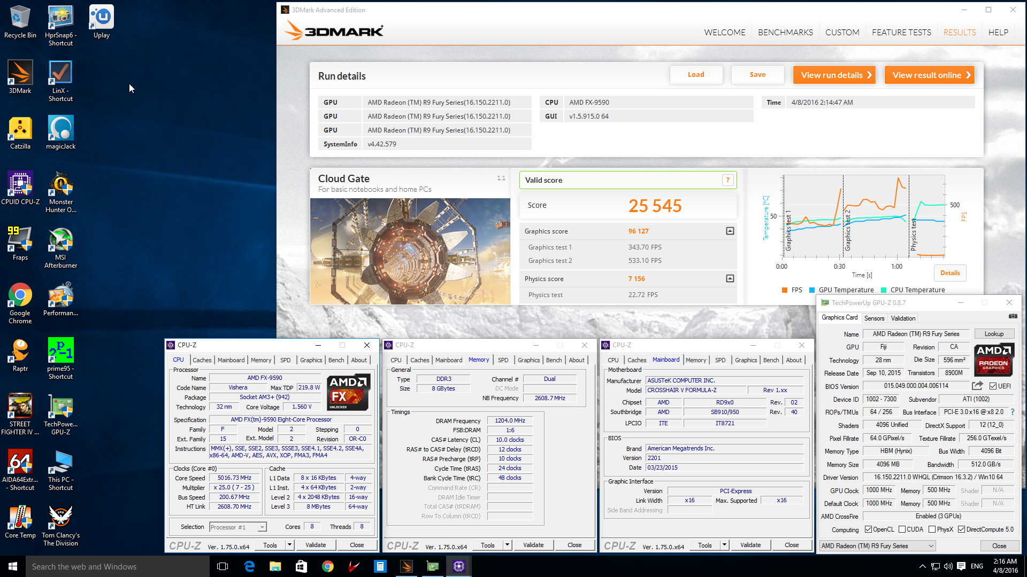Click Valid score help question icon
The height and width of the screenshot is (577, 1027).
[727, 180]
